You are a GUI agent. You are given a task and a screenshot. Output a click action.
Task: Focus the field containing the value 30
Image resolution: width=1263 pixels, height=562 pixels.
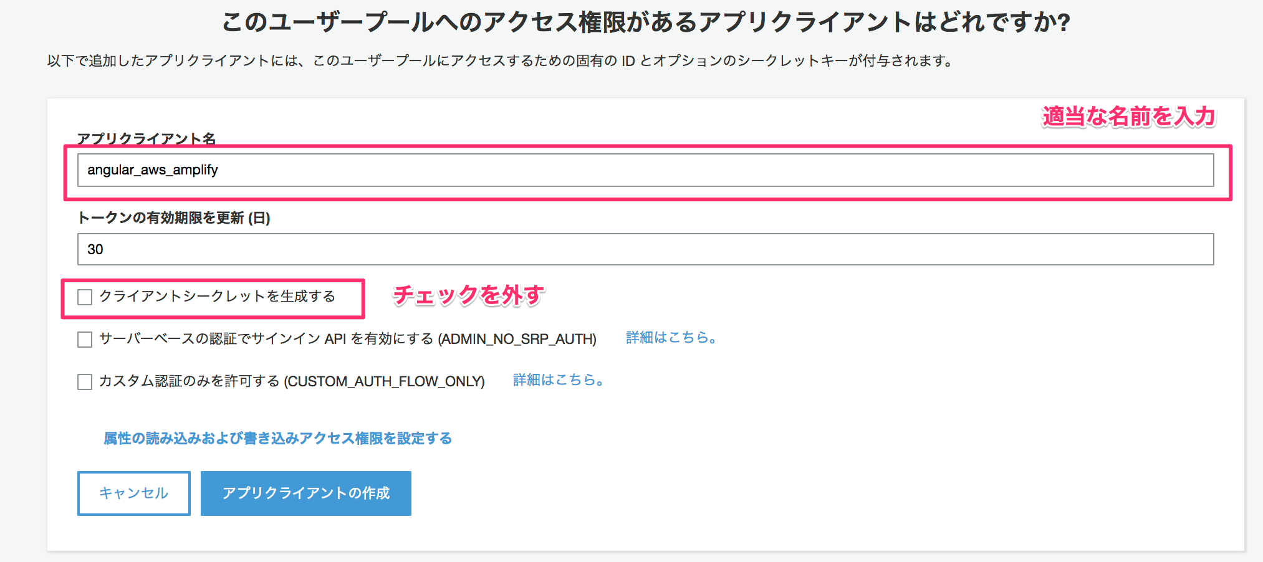pyautogui.click(x=645, y=249)
